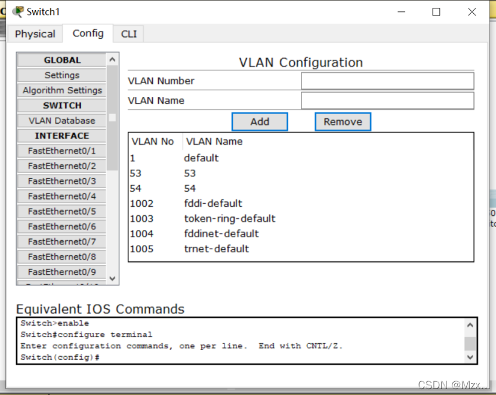The width and height of the screenshot is (496, 395).
Task: Select FastEthernet0/5 interface
Action: [x=62, y=212]
